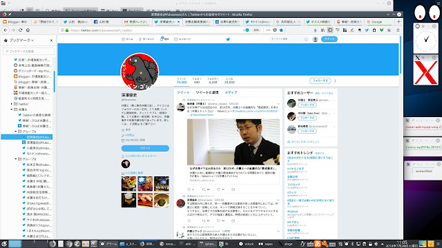Image resolution: width=442 pixels, height=248 pixels.
Task: Switch to the Gmail inbox browser tab
Action: click(x=137, y=21)
